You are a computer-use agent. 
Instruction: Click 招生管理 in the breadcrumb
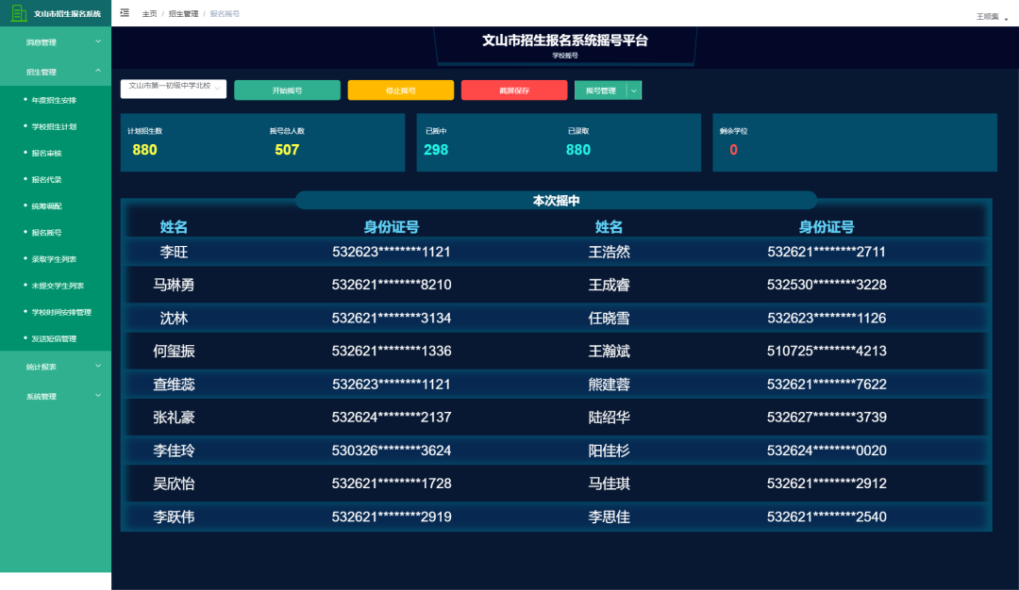[x=187, y=13]
